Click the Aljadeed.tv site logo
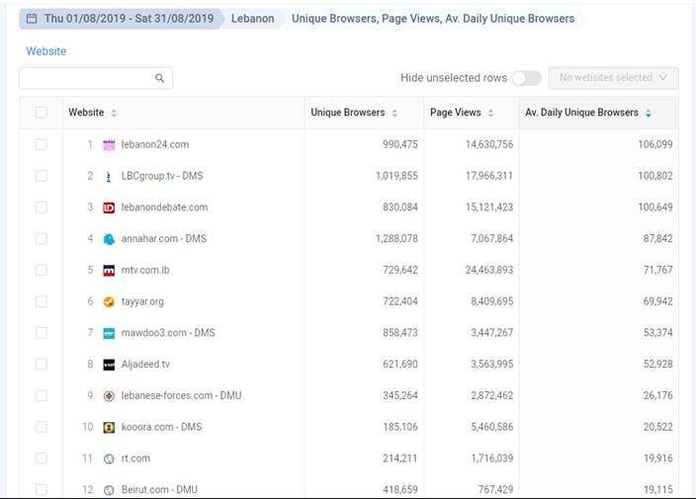Image resolution: width=696 pixels, height=499 pixels. click(109, 365)
